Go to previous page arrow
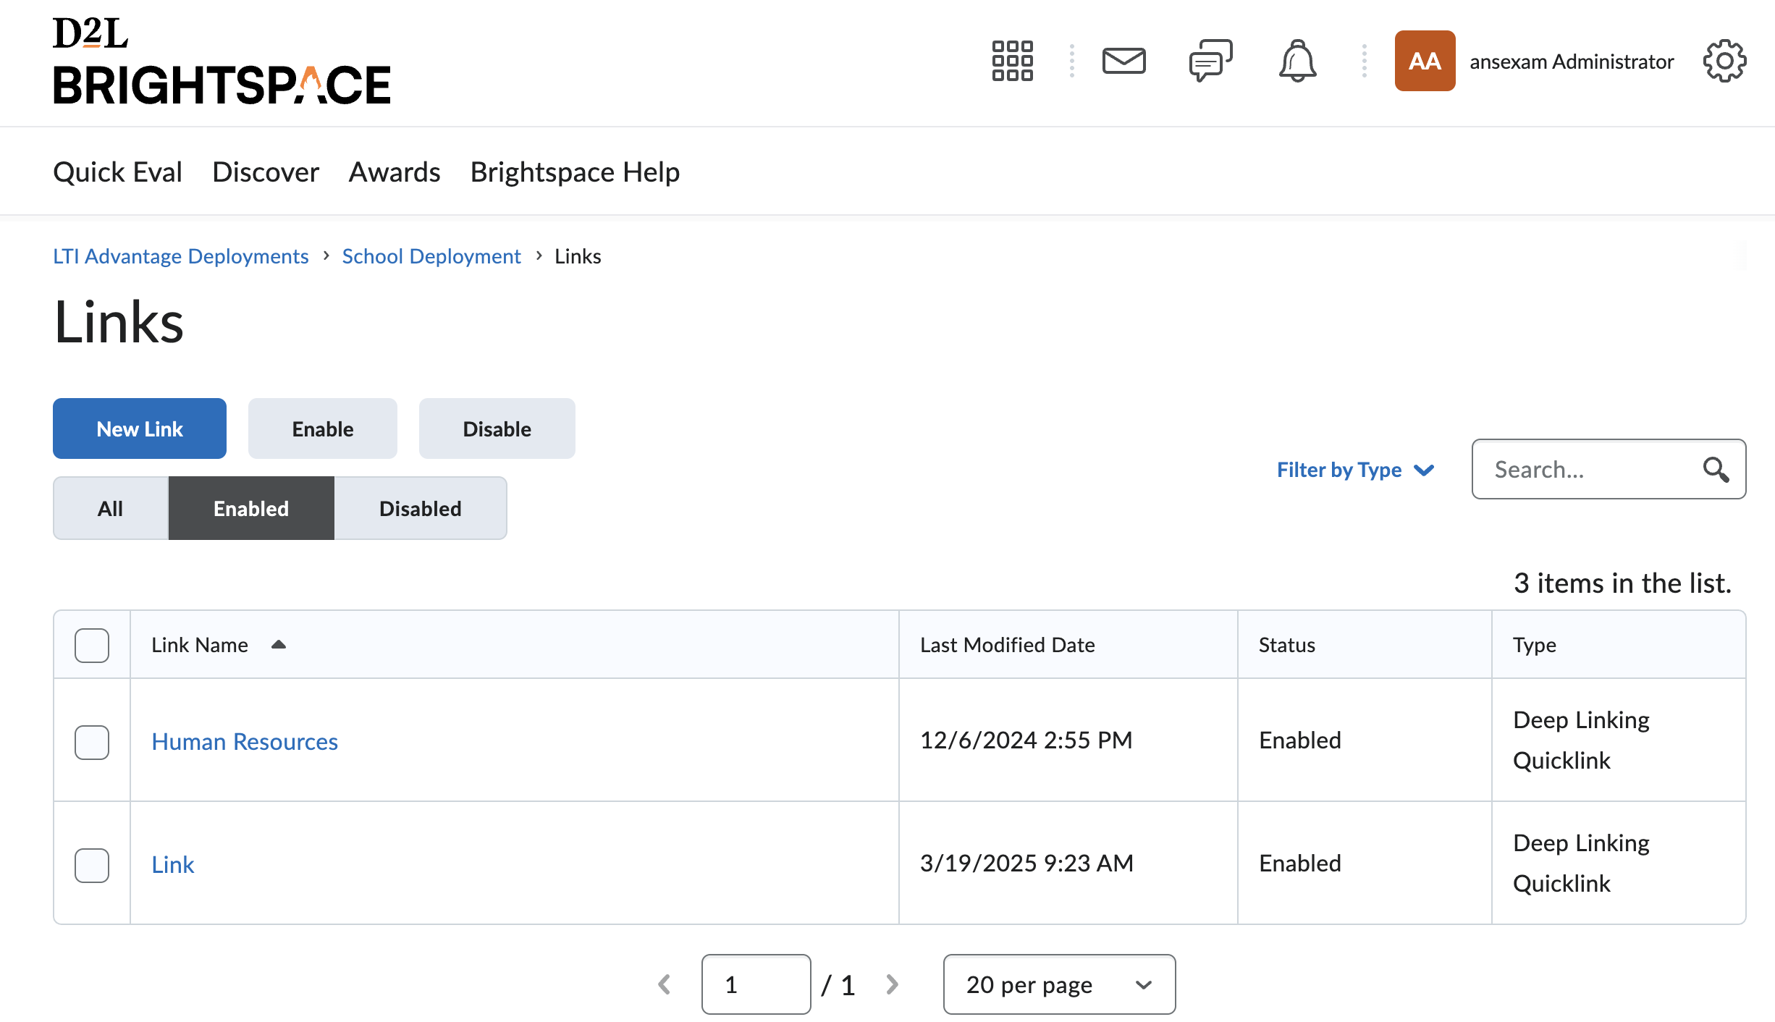This screenshot has height=1022, width=1775. 665,984
